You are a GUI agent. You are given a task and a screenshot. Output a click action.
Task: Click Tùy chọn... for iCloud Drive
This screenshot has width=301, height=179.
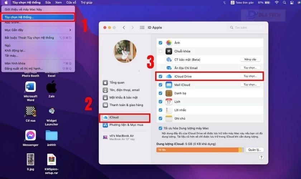(x=250, y=76)
